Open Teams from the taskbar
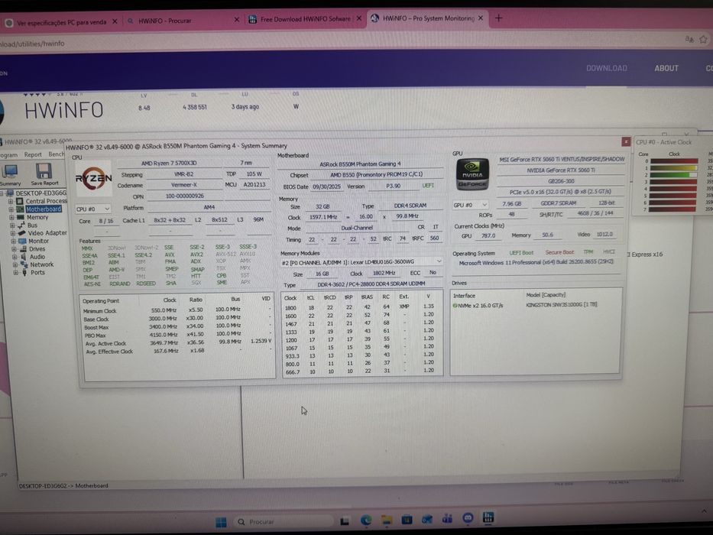713x535 pixels. (448, 518)
